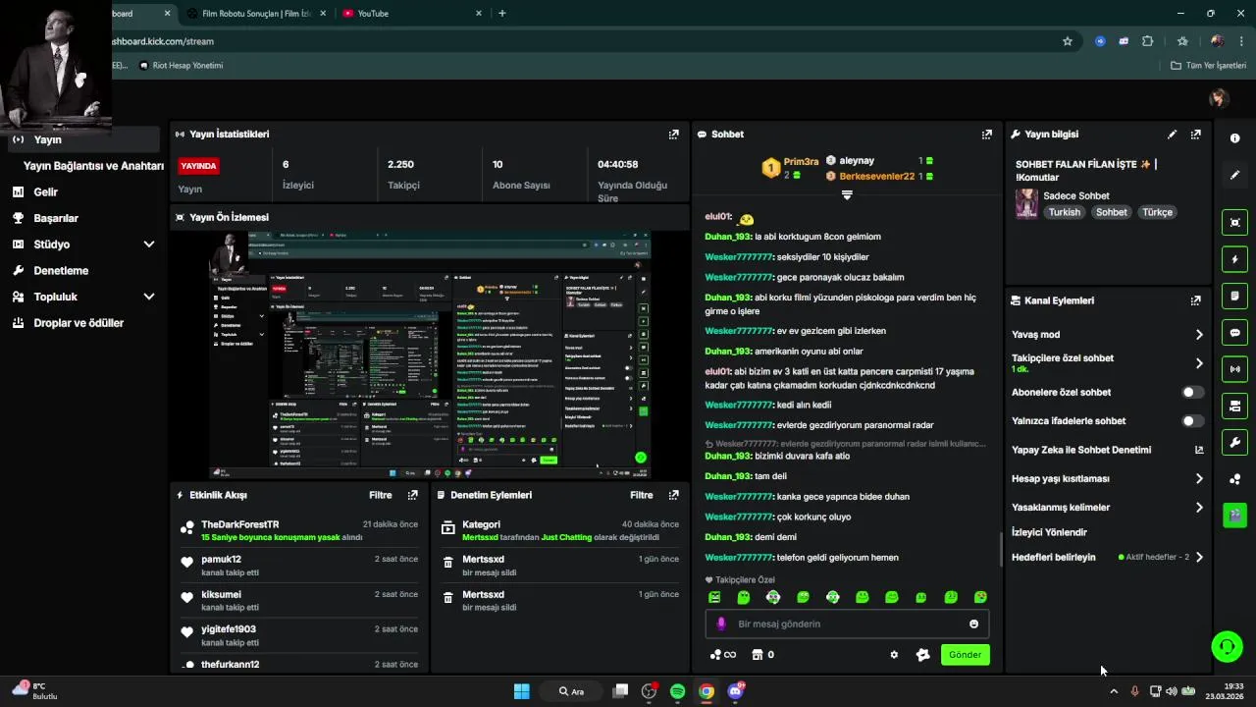
Task: Bookmark this page with the star icon
Action: pos(1068,41)
